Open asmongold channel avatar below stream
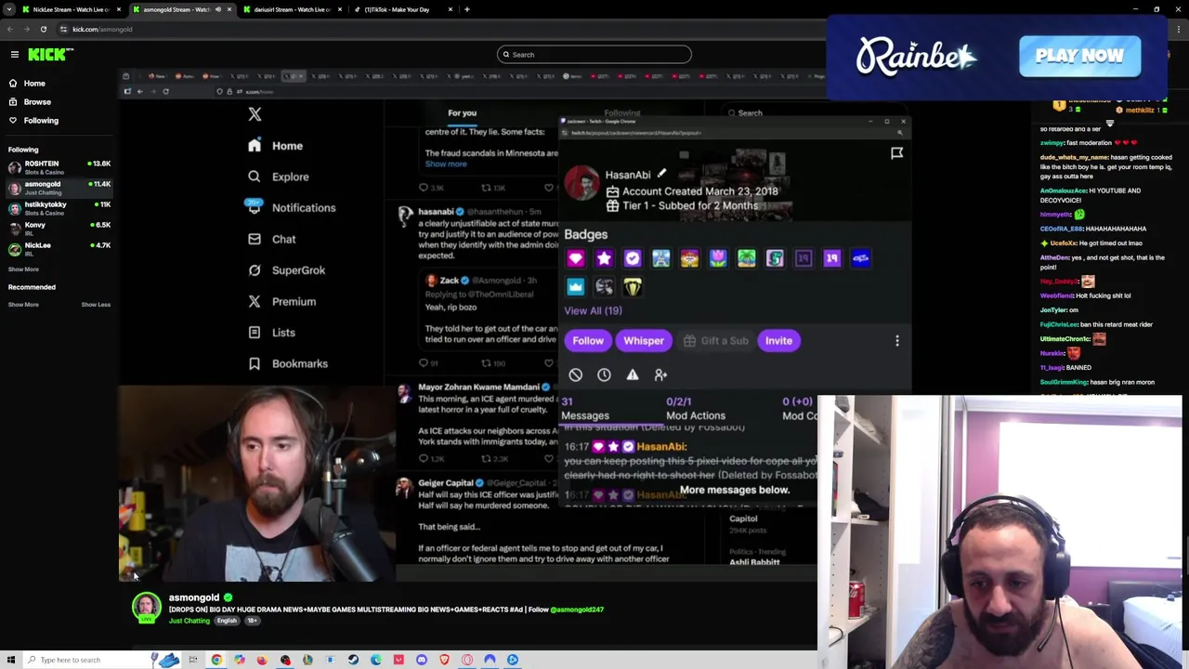This screenshot has width=1189, height=669. point(146,608)
